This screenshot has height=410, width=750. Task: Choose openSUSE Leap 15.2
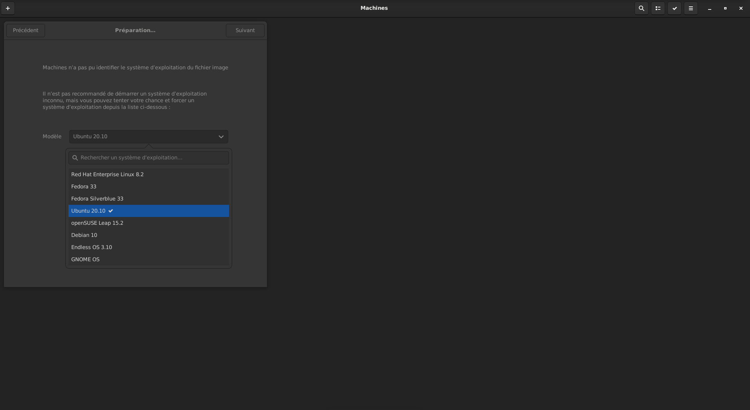point(149,223)
